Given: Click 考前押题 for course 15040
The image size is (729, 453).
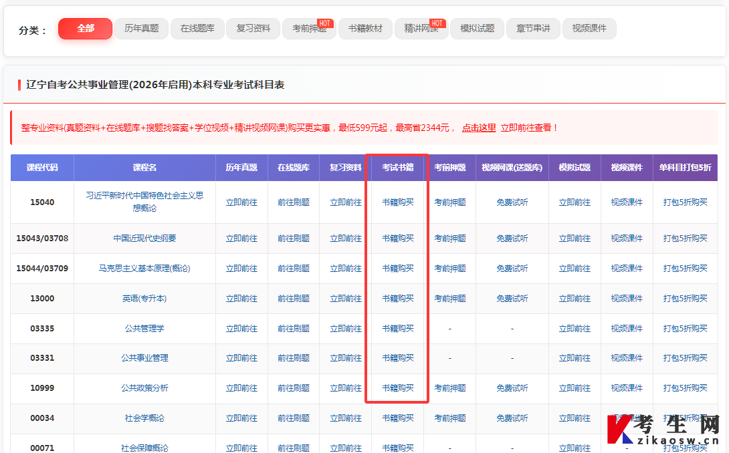Looking at the screenshot, I should pyautogui.click(x=450, y=202).
